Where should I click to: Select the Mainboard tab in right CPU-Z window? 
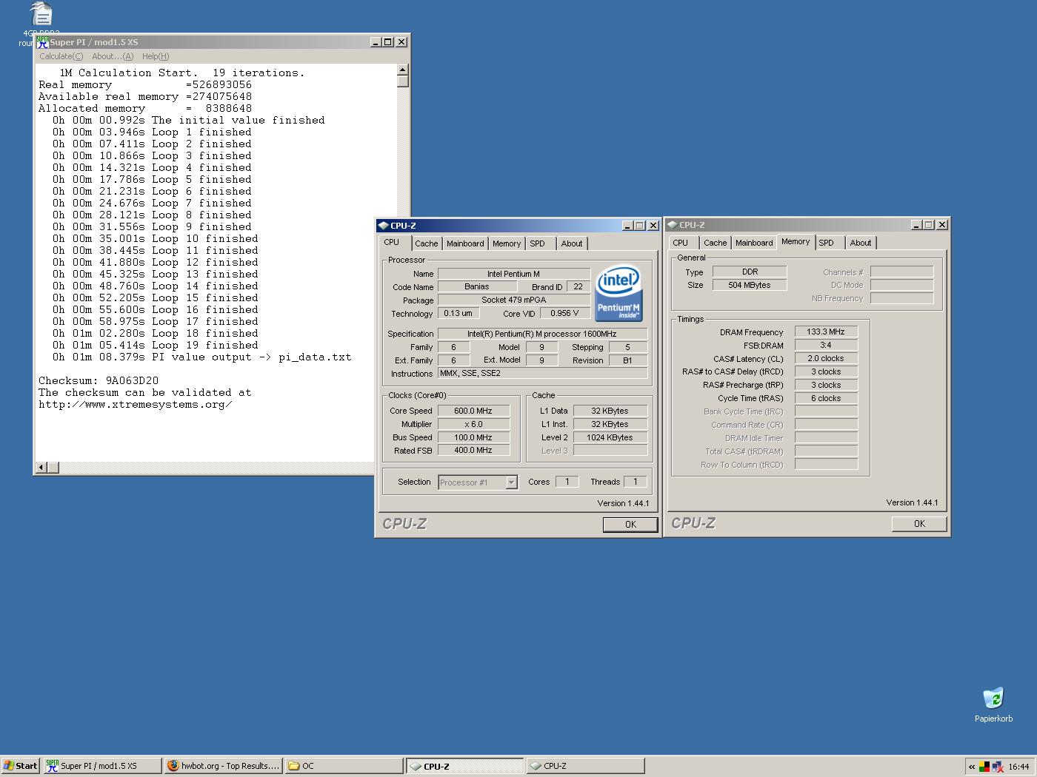click(x=754, y=243)
